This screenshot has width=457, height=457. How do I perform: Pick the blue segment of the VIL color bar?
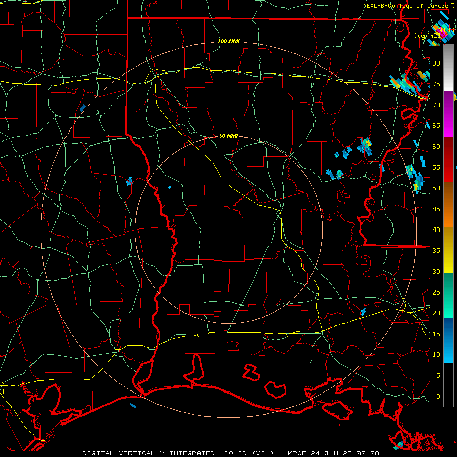coord(448,340)
